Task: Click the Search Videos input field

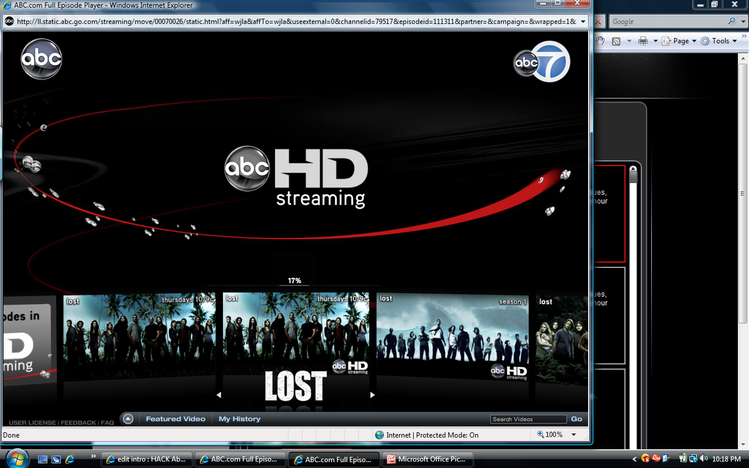Action: pyautogui.click(x=528, y=419)
